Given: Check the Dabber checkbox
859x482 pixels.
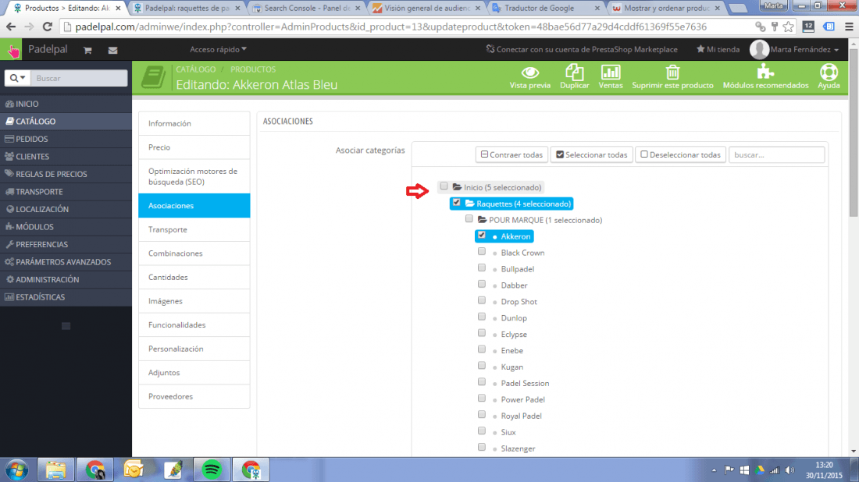Looking at the screenshot, I should 482,285.
